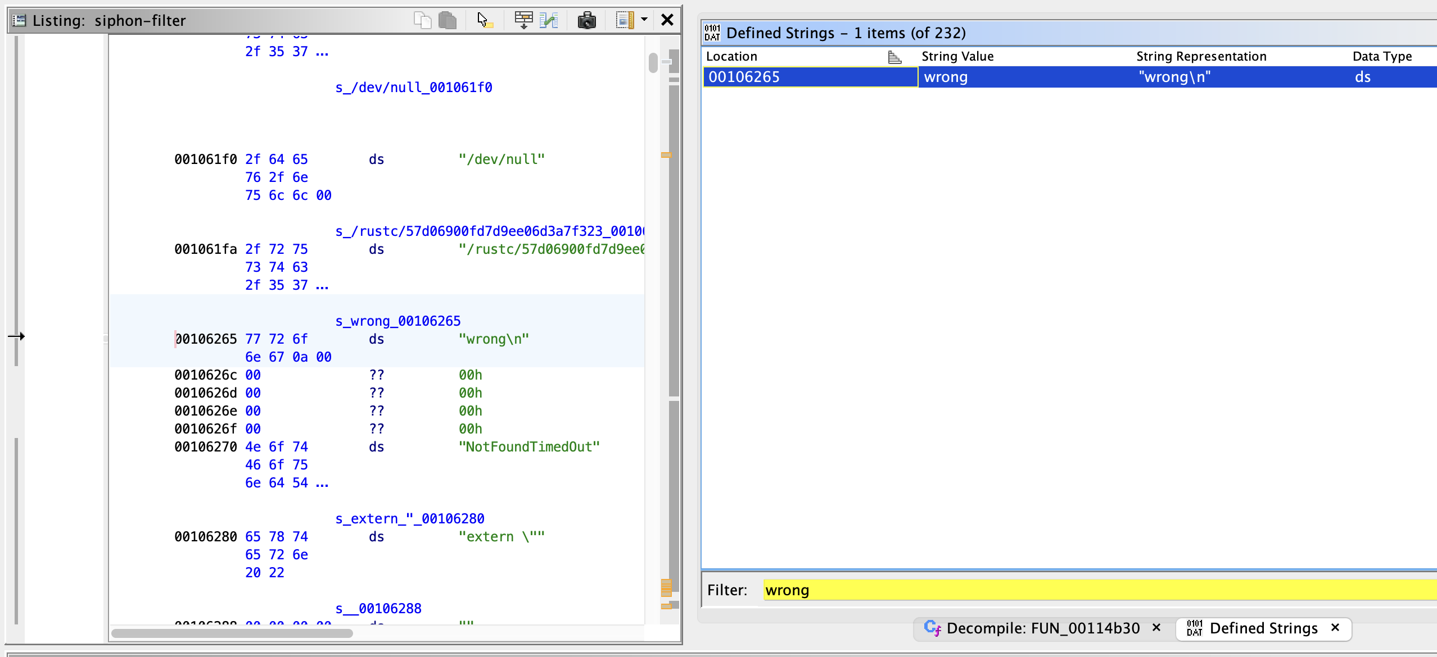
Task: Open the Edit Listing Fields icon
Action: click(523, 20)
